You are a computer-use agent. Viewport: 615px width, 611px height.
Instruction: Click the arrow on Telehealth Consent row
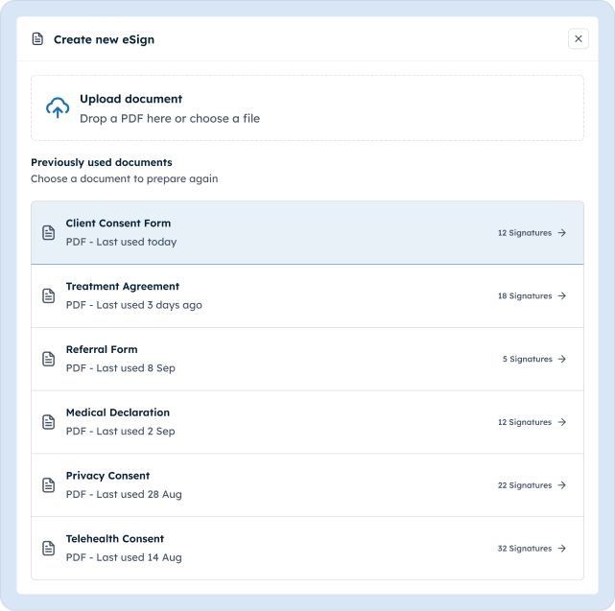(562, 549)
